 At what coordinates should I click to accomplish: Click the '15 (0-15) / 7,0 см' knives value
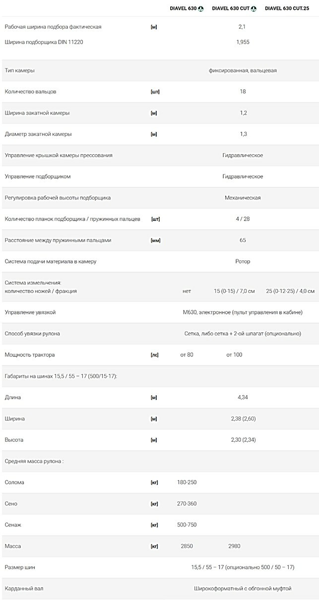(x=234, y=291)
